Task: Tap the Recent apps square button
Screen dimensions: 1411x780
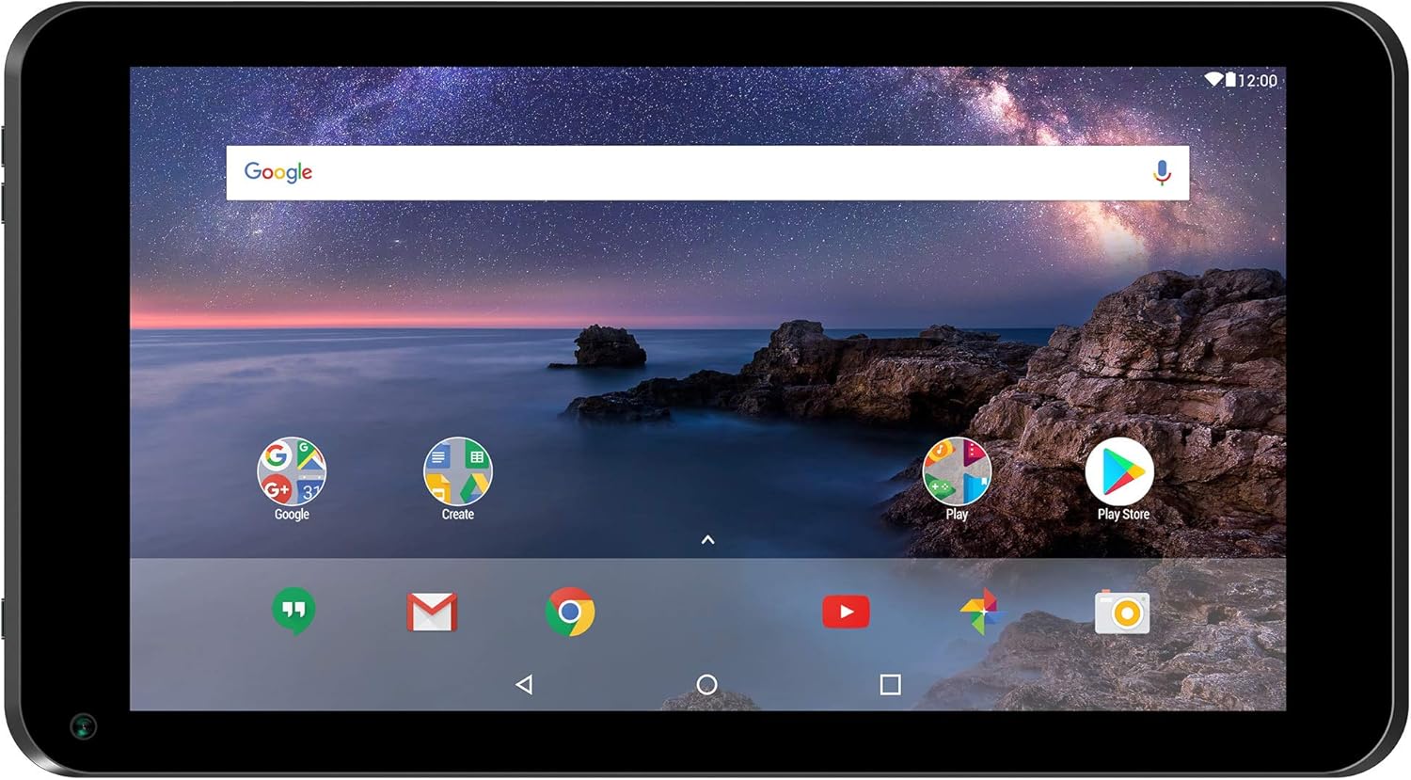Action: tap(890, 685)
